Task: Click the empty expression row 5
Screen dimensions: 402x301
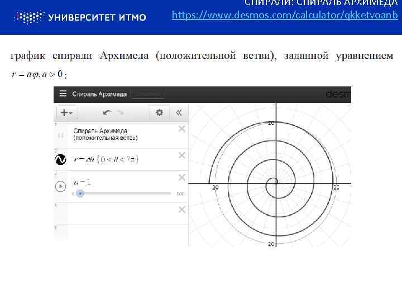Action: click(121, 233)
